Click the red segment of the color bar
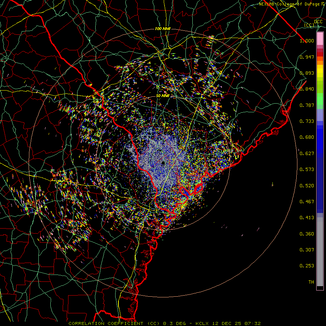This screenshot has height=326, width=326. tap(320, 54)
